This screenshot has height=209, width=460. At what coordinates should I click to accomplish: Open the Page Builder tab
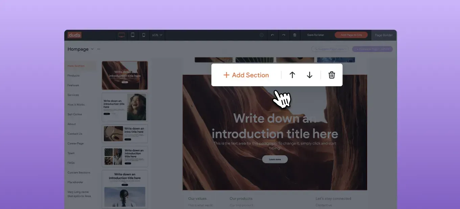[384, 35]
